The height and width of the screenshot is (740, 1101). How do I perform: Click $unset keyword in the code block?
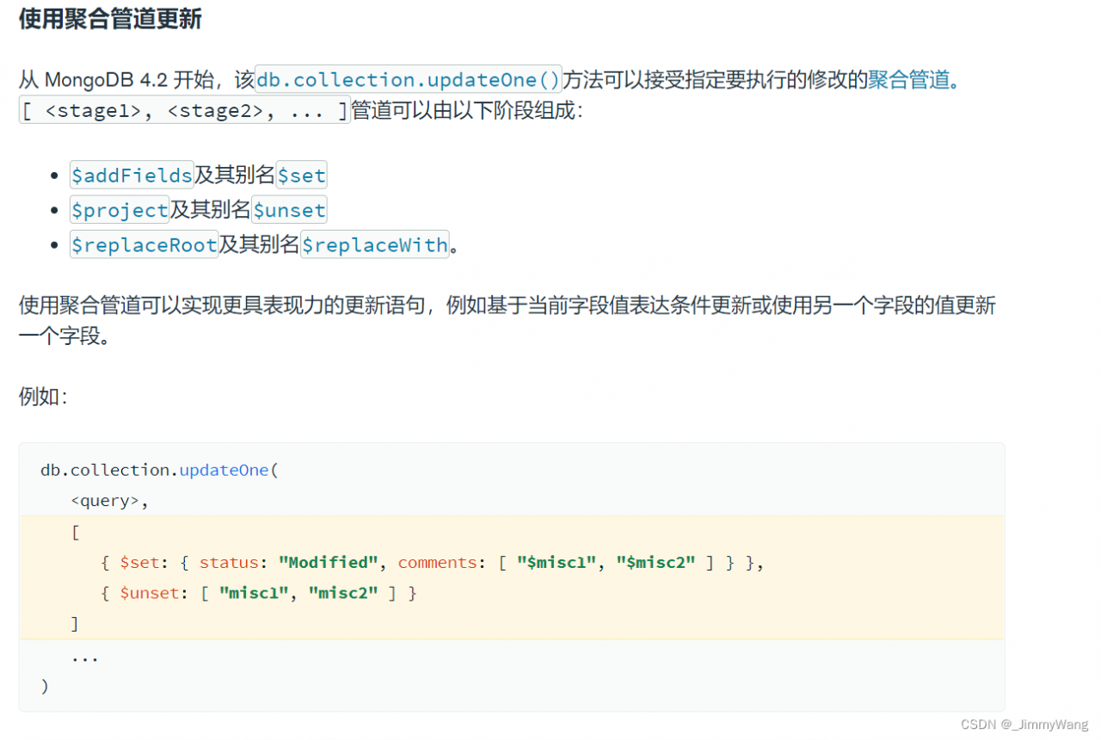[x=150, y=593]
